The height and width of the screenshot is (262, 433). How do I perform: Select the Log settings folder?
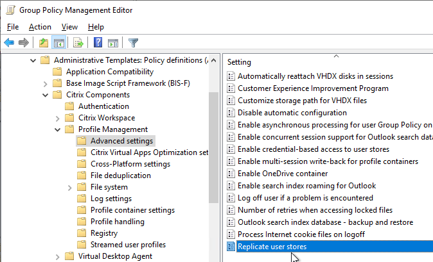(x=111, y=199)
